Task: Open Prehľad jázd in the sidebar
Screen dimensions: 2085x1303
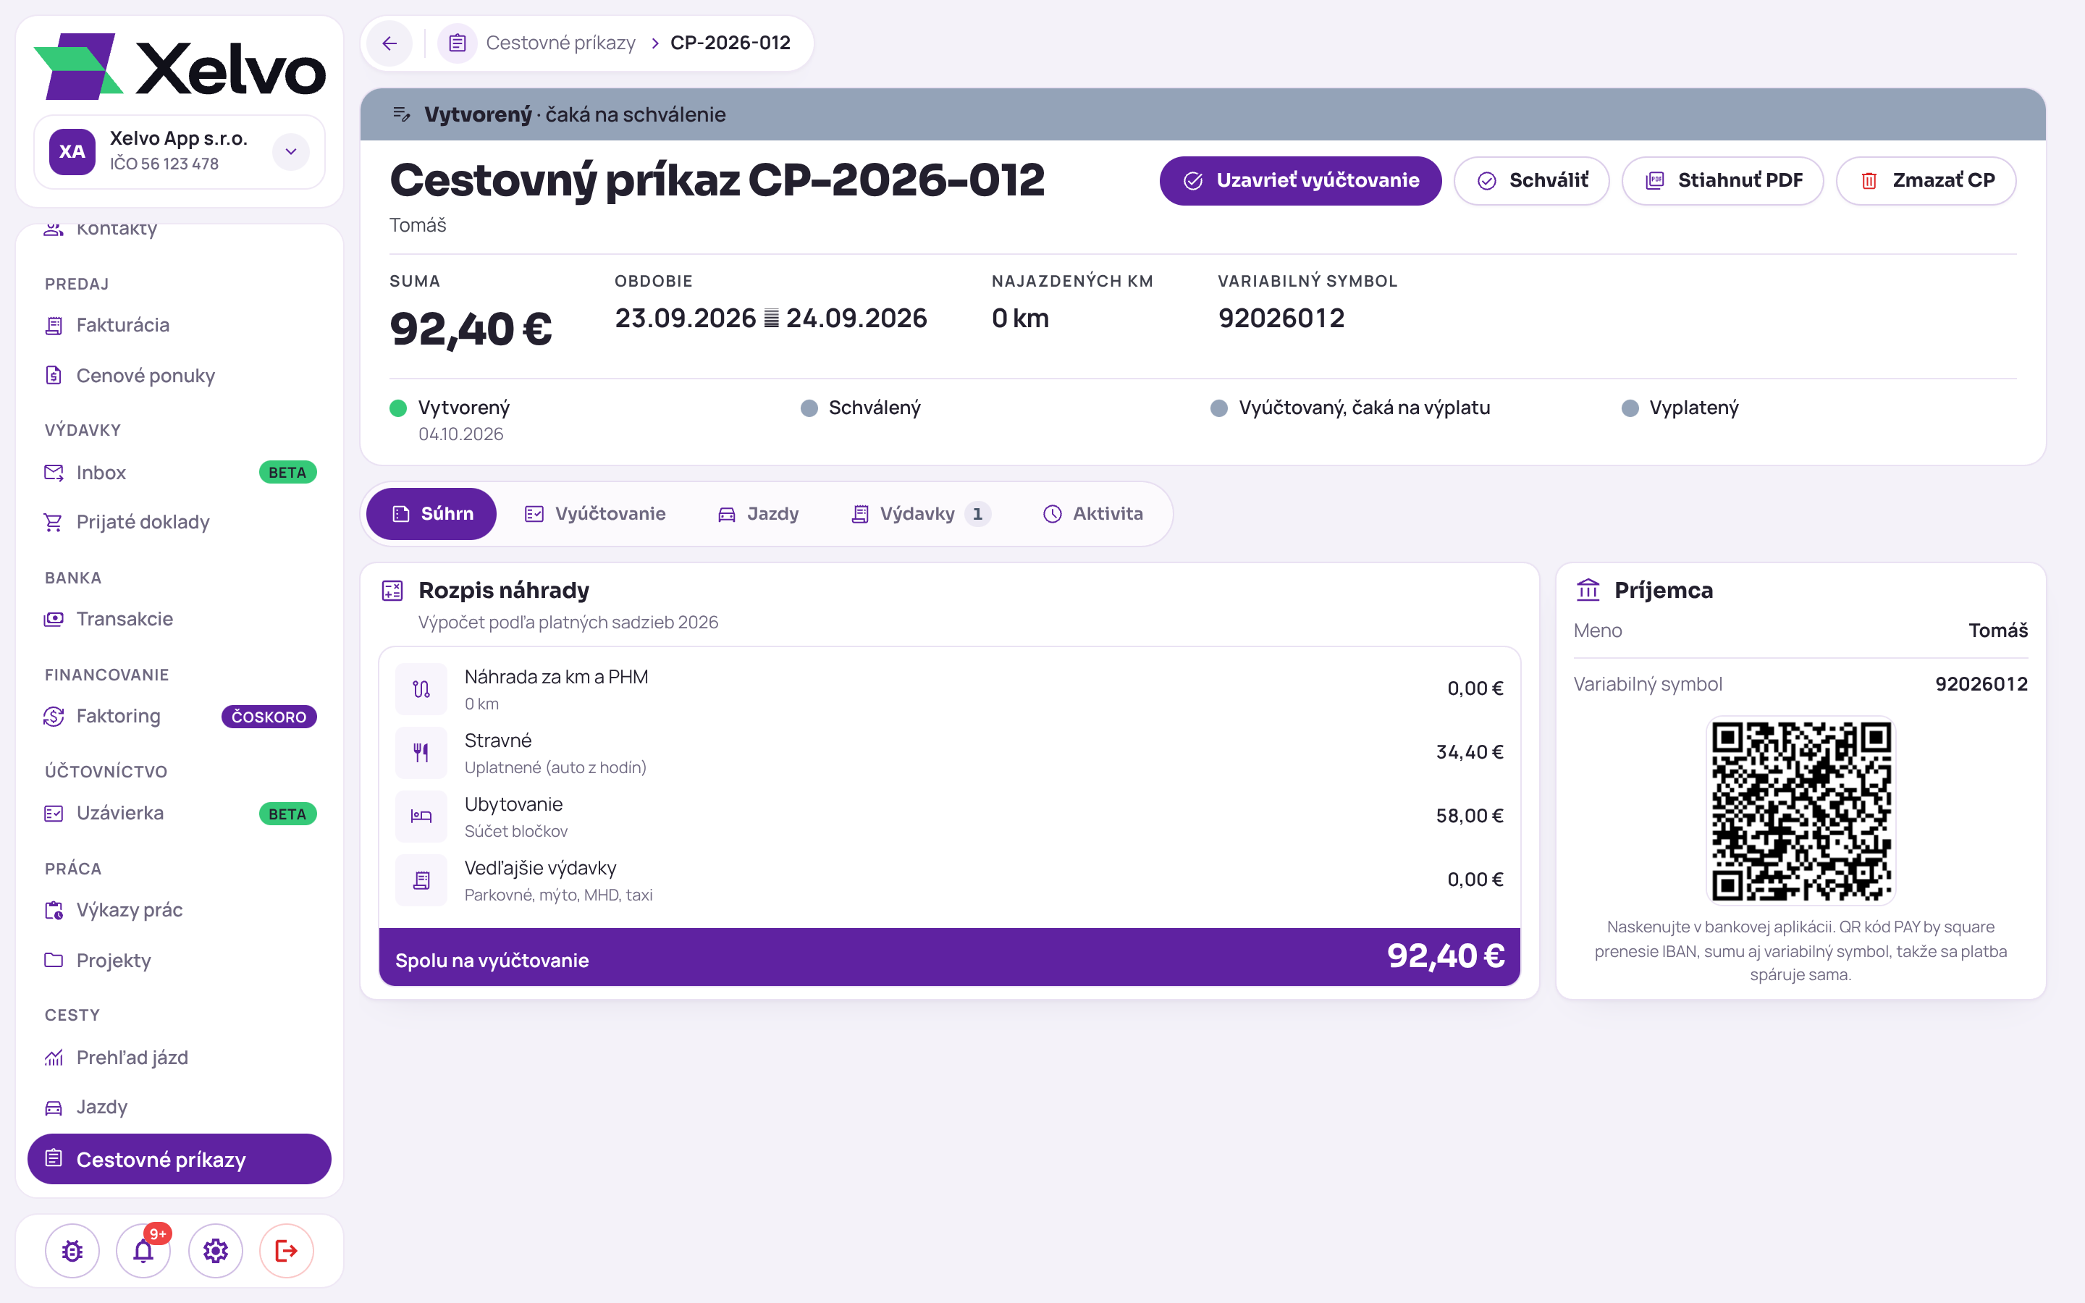Action: coord(180,1058)
